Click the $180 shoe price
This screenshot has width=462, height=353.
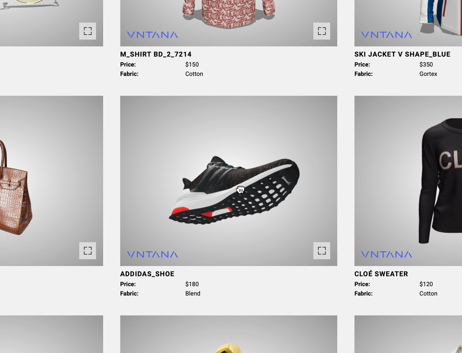point(192,284)
